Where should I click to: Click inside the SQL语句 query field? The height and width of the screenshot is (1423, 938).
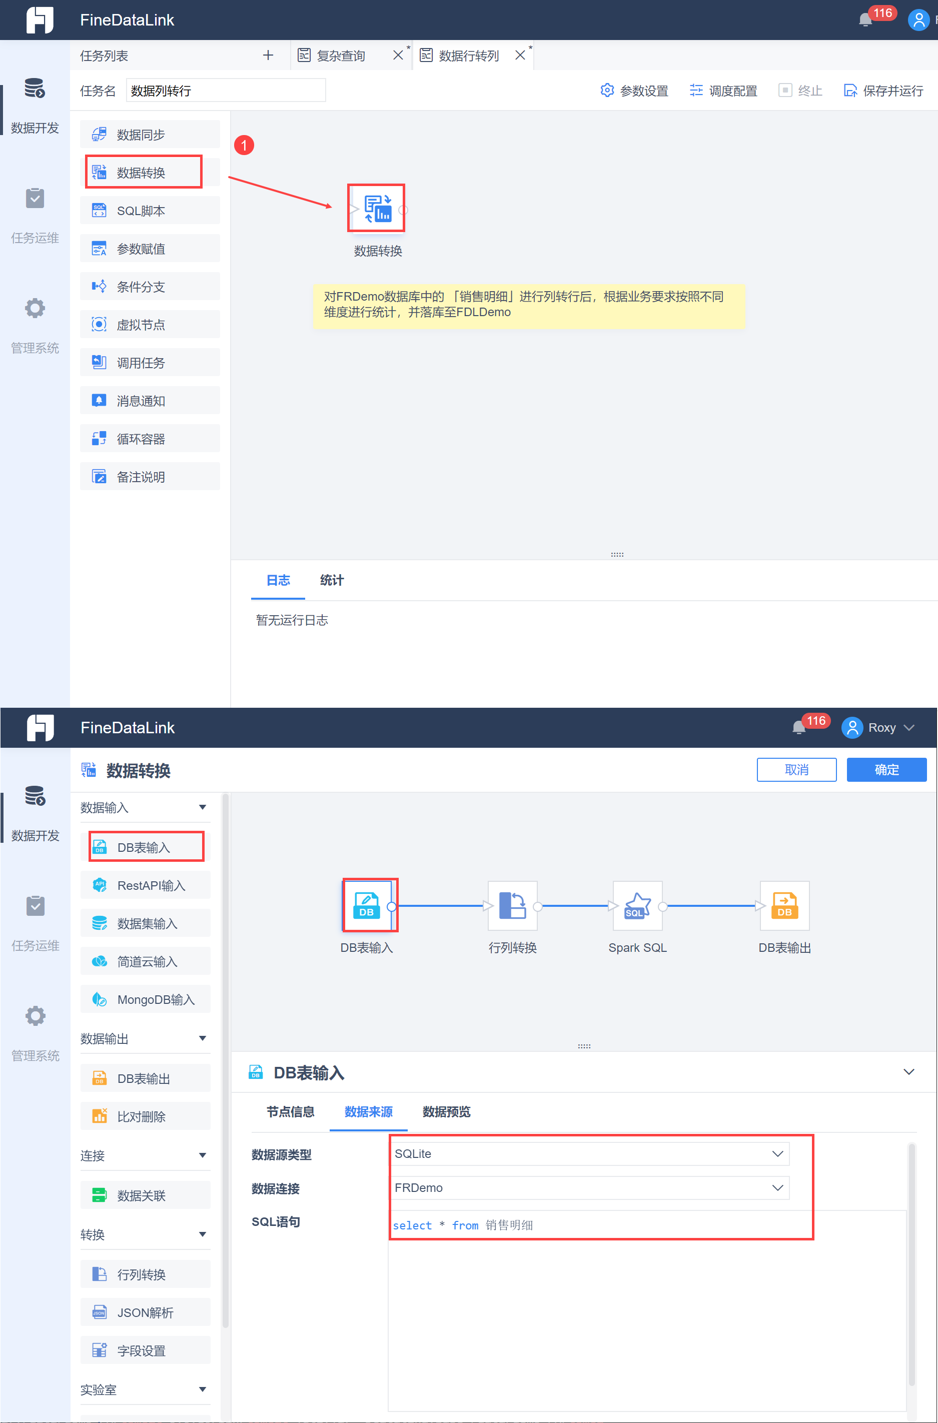click(x=598, y=1225)
